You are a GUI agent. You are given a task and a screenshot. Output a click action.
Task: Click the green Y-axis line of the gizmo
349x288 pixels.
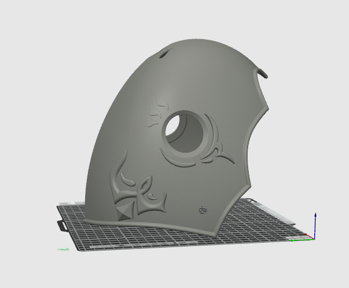click(x=300, y=240)
